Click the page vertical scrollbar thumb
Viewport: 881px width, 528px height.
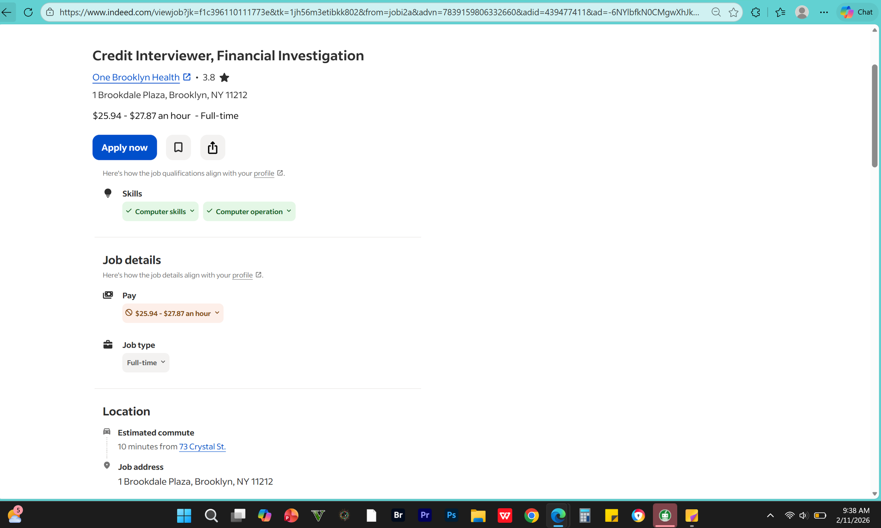(874, 116)
